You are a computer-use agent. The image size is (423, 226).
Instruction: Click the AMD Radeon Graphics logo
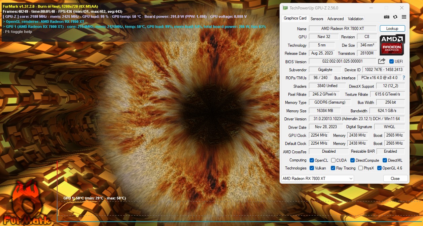392,45
